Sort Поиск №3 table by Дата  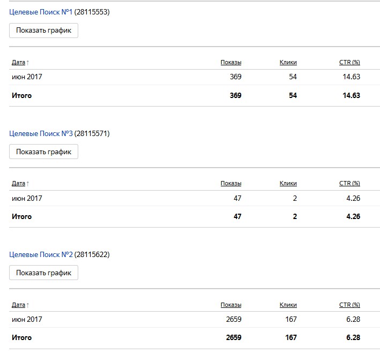(18, 183)
